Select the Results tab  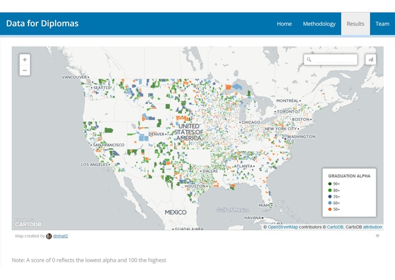coord(355,24)
